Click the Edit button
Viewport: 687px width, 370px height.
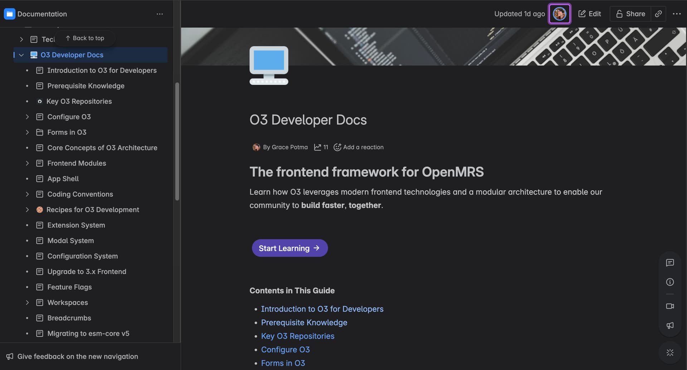pyautogui.click(x=589, y=14)
